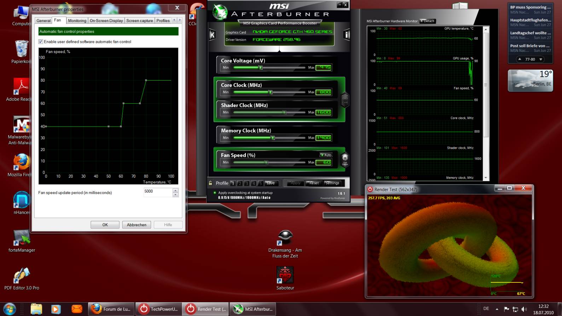Click the Apply button in Afterburner
Viewport: 562px width, 316px height.
click(x=296, y=183)
